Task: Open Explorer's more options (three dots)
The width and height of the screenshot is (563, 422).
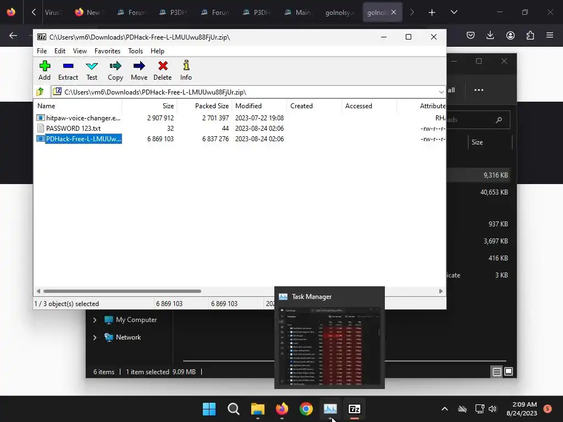Action: point(479,90)
